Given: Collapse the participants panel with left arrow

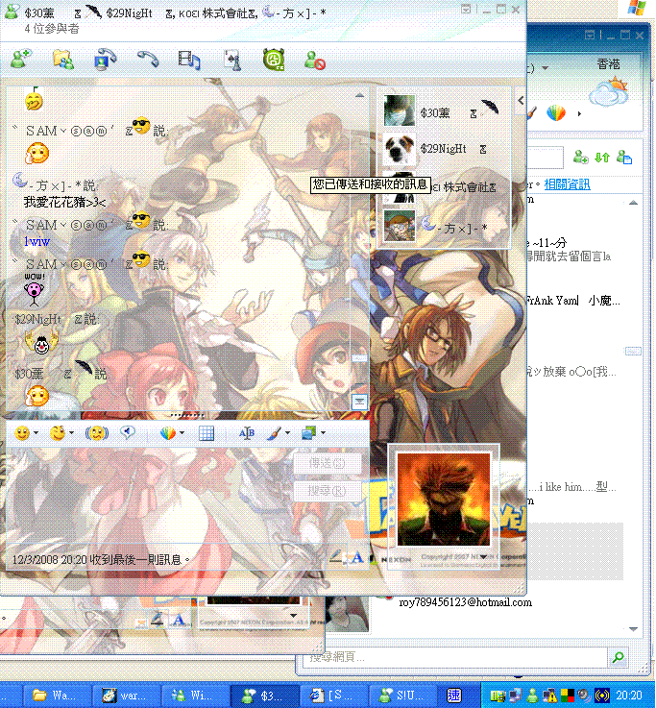Looking at the screenshot, I should 522,100.
